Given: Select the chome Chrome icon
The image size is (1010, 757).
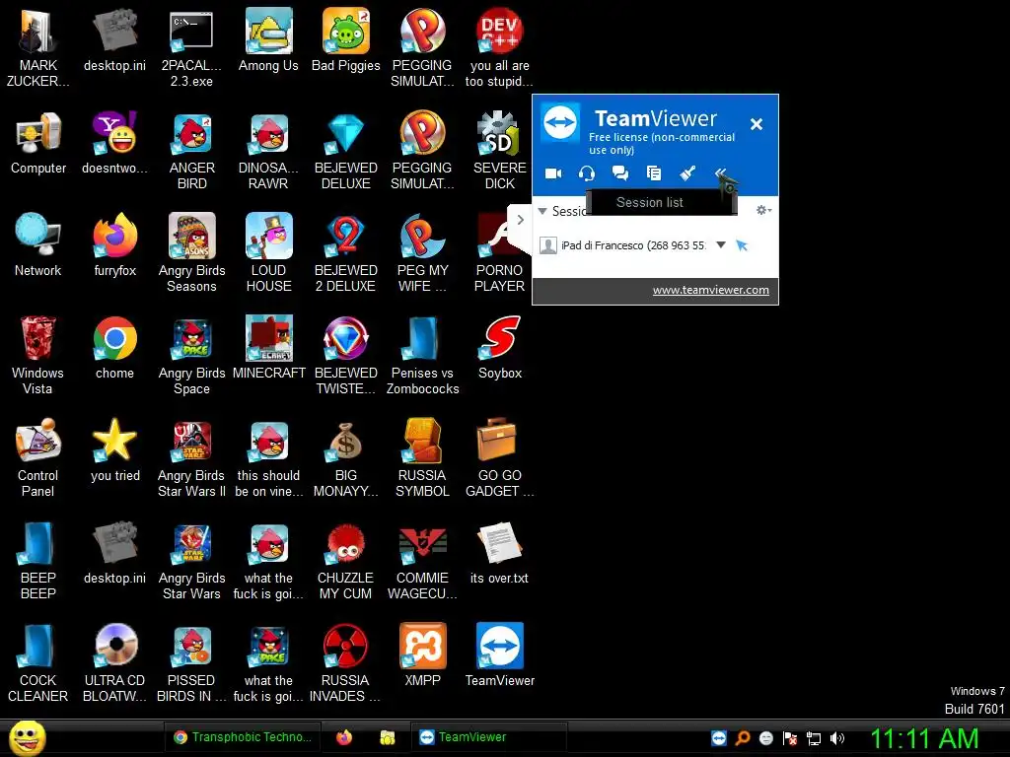Looking at the screenshot, I should (x=114, y=348).
